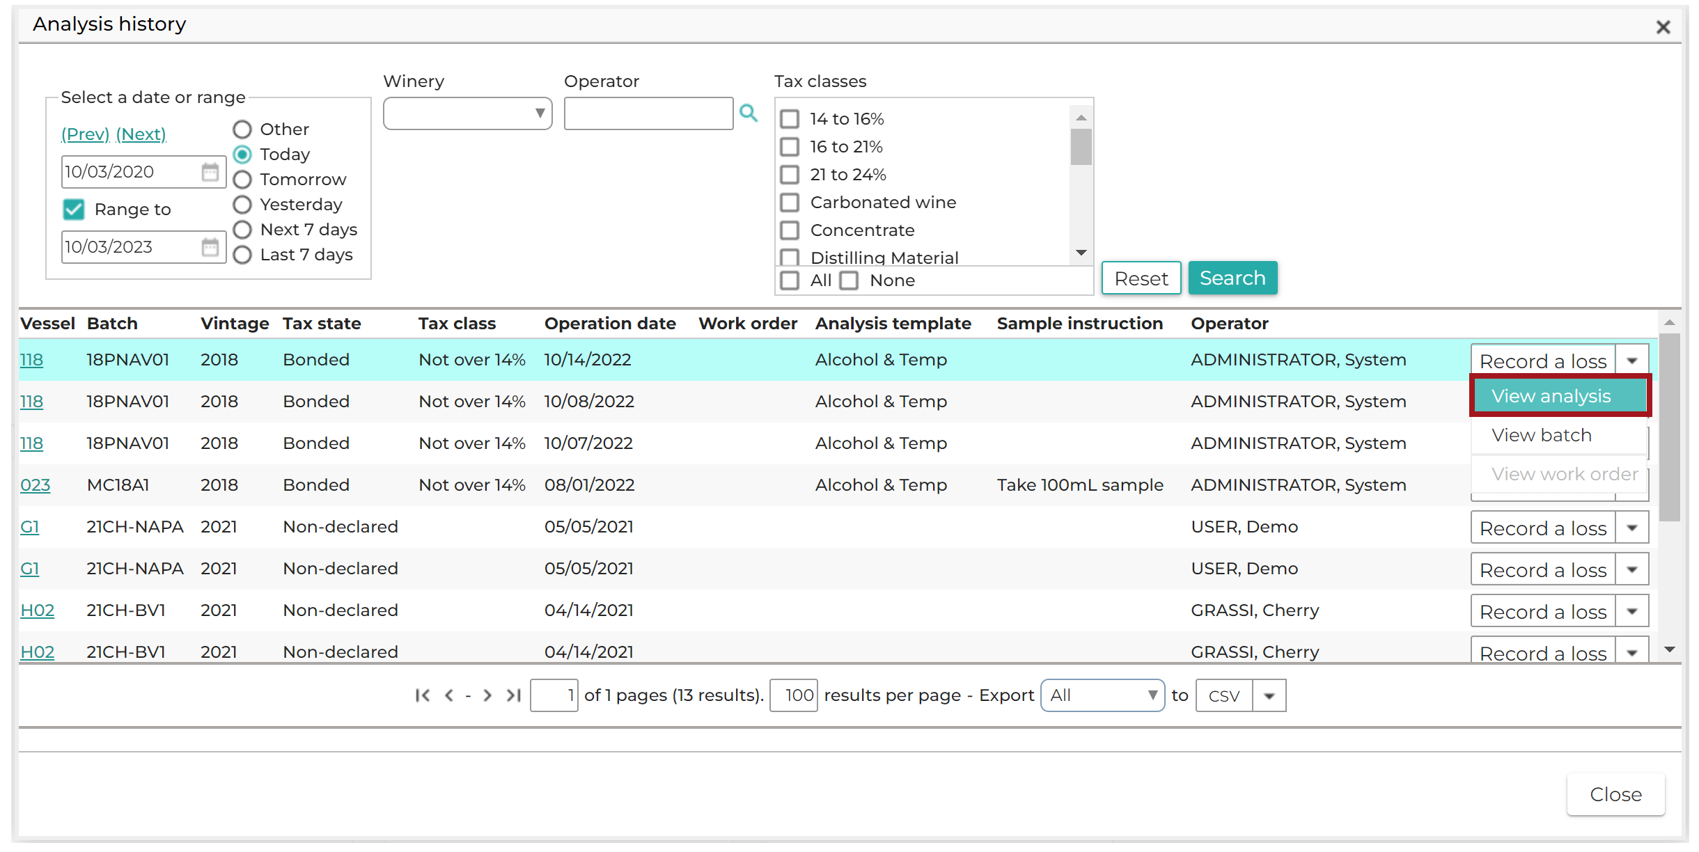Screen dimensions: 1699x852
Task: Click the Search button
Action: click(1232, 278)
